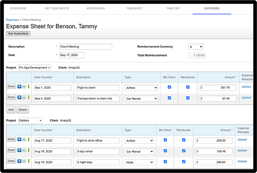Toggle Bill Client for Transportation to client site
The width and height of the screenshot is (257, 173).
pyautogui.click(x=169, y=98)
